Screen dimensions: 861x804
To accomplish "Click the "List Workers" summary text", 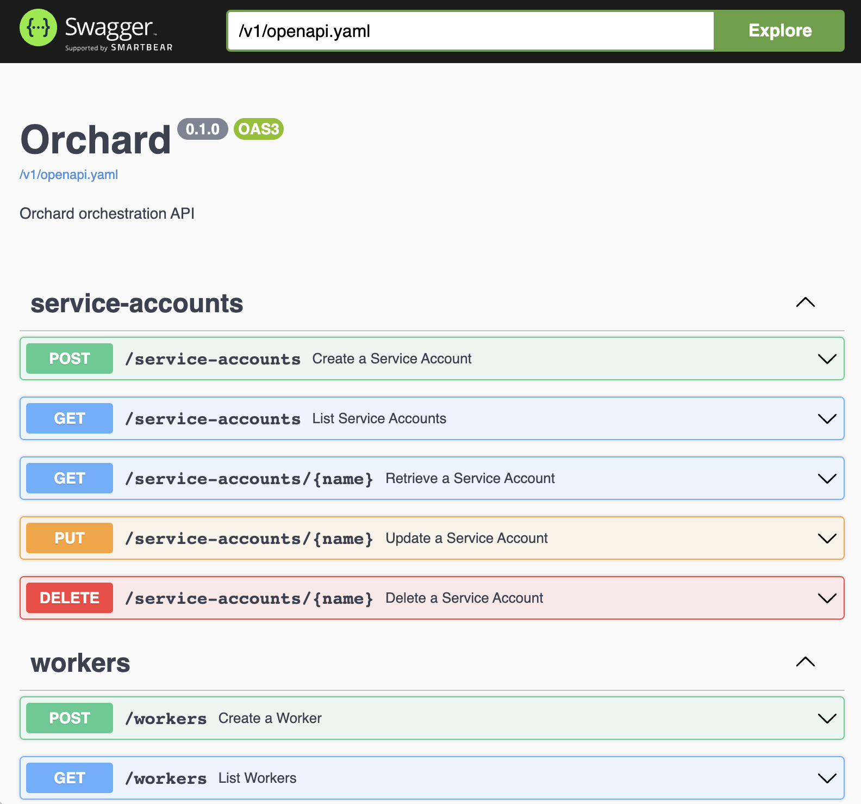I will tap(258, 778).
